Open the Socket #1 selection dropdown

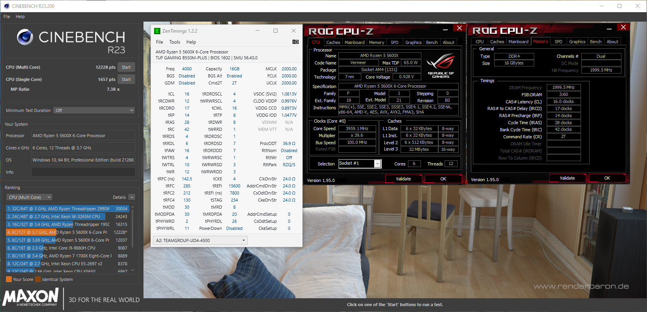pos(359,163)
